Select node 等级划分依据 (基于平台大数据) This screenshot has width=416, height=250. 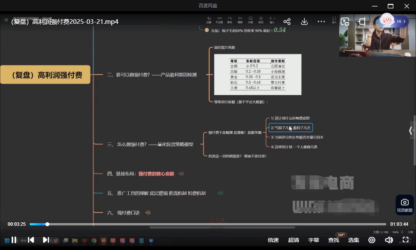[241, 102]
